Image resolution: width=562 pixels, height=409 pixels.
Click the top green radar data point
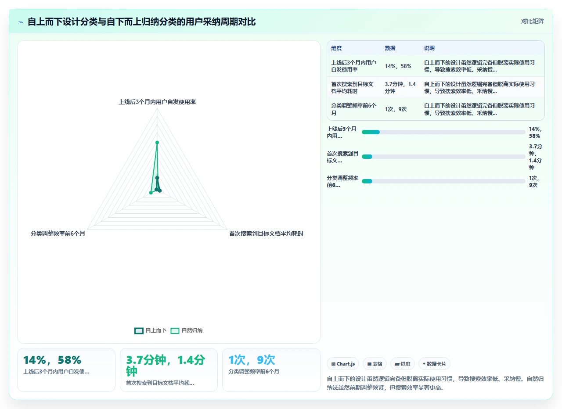tap(157, 142)
